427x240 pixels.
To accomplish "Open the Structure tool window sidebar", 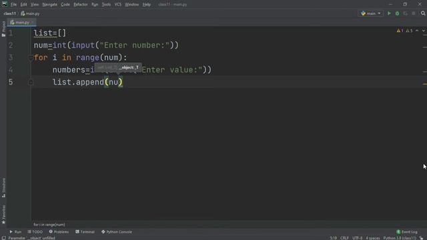I will coord(3,188).
